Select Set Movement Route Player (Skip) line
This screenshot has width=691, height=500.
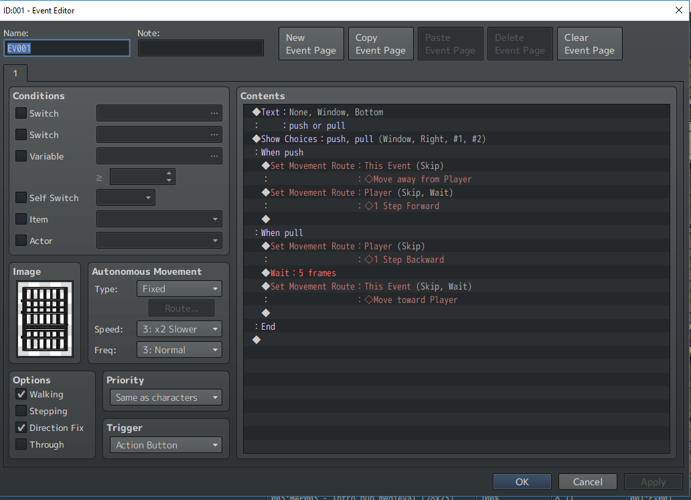click(x=457, y=246)
